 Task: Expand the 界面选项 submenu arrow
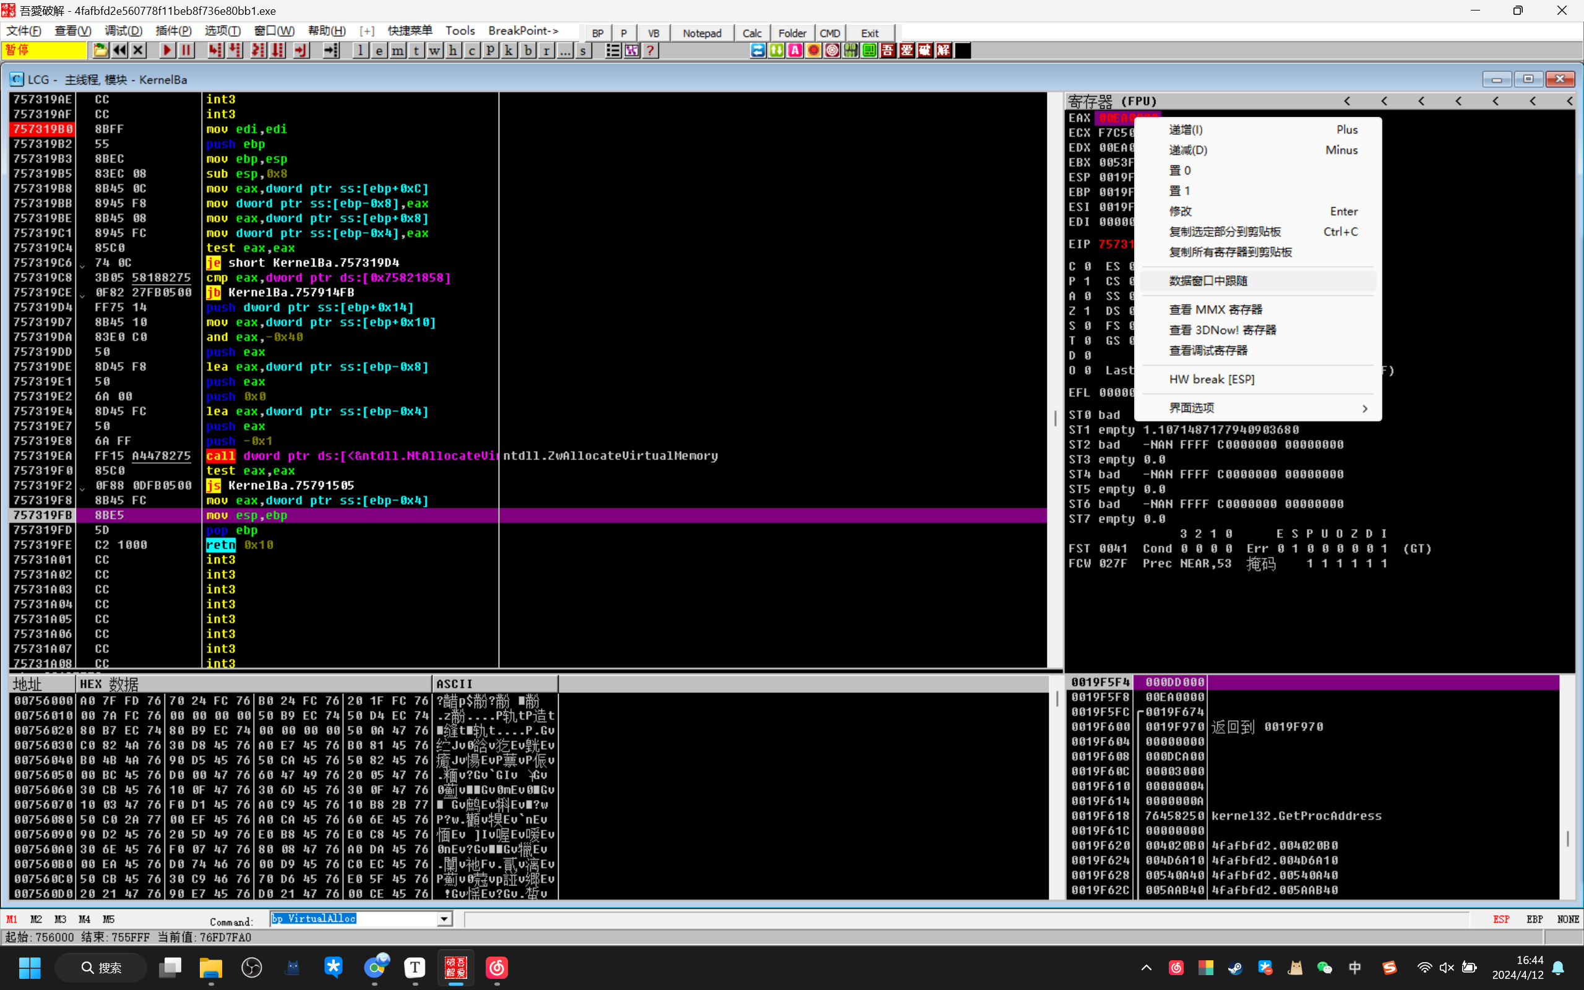tap(1365, 408)
